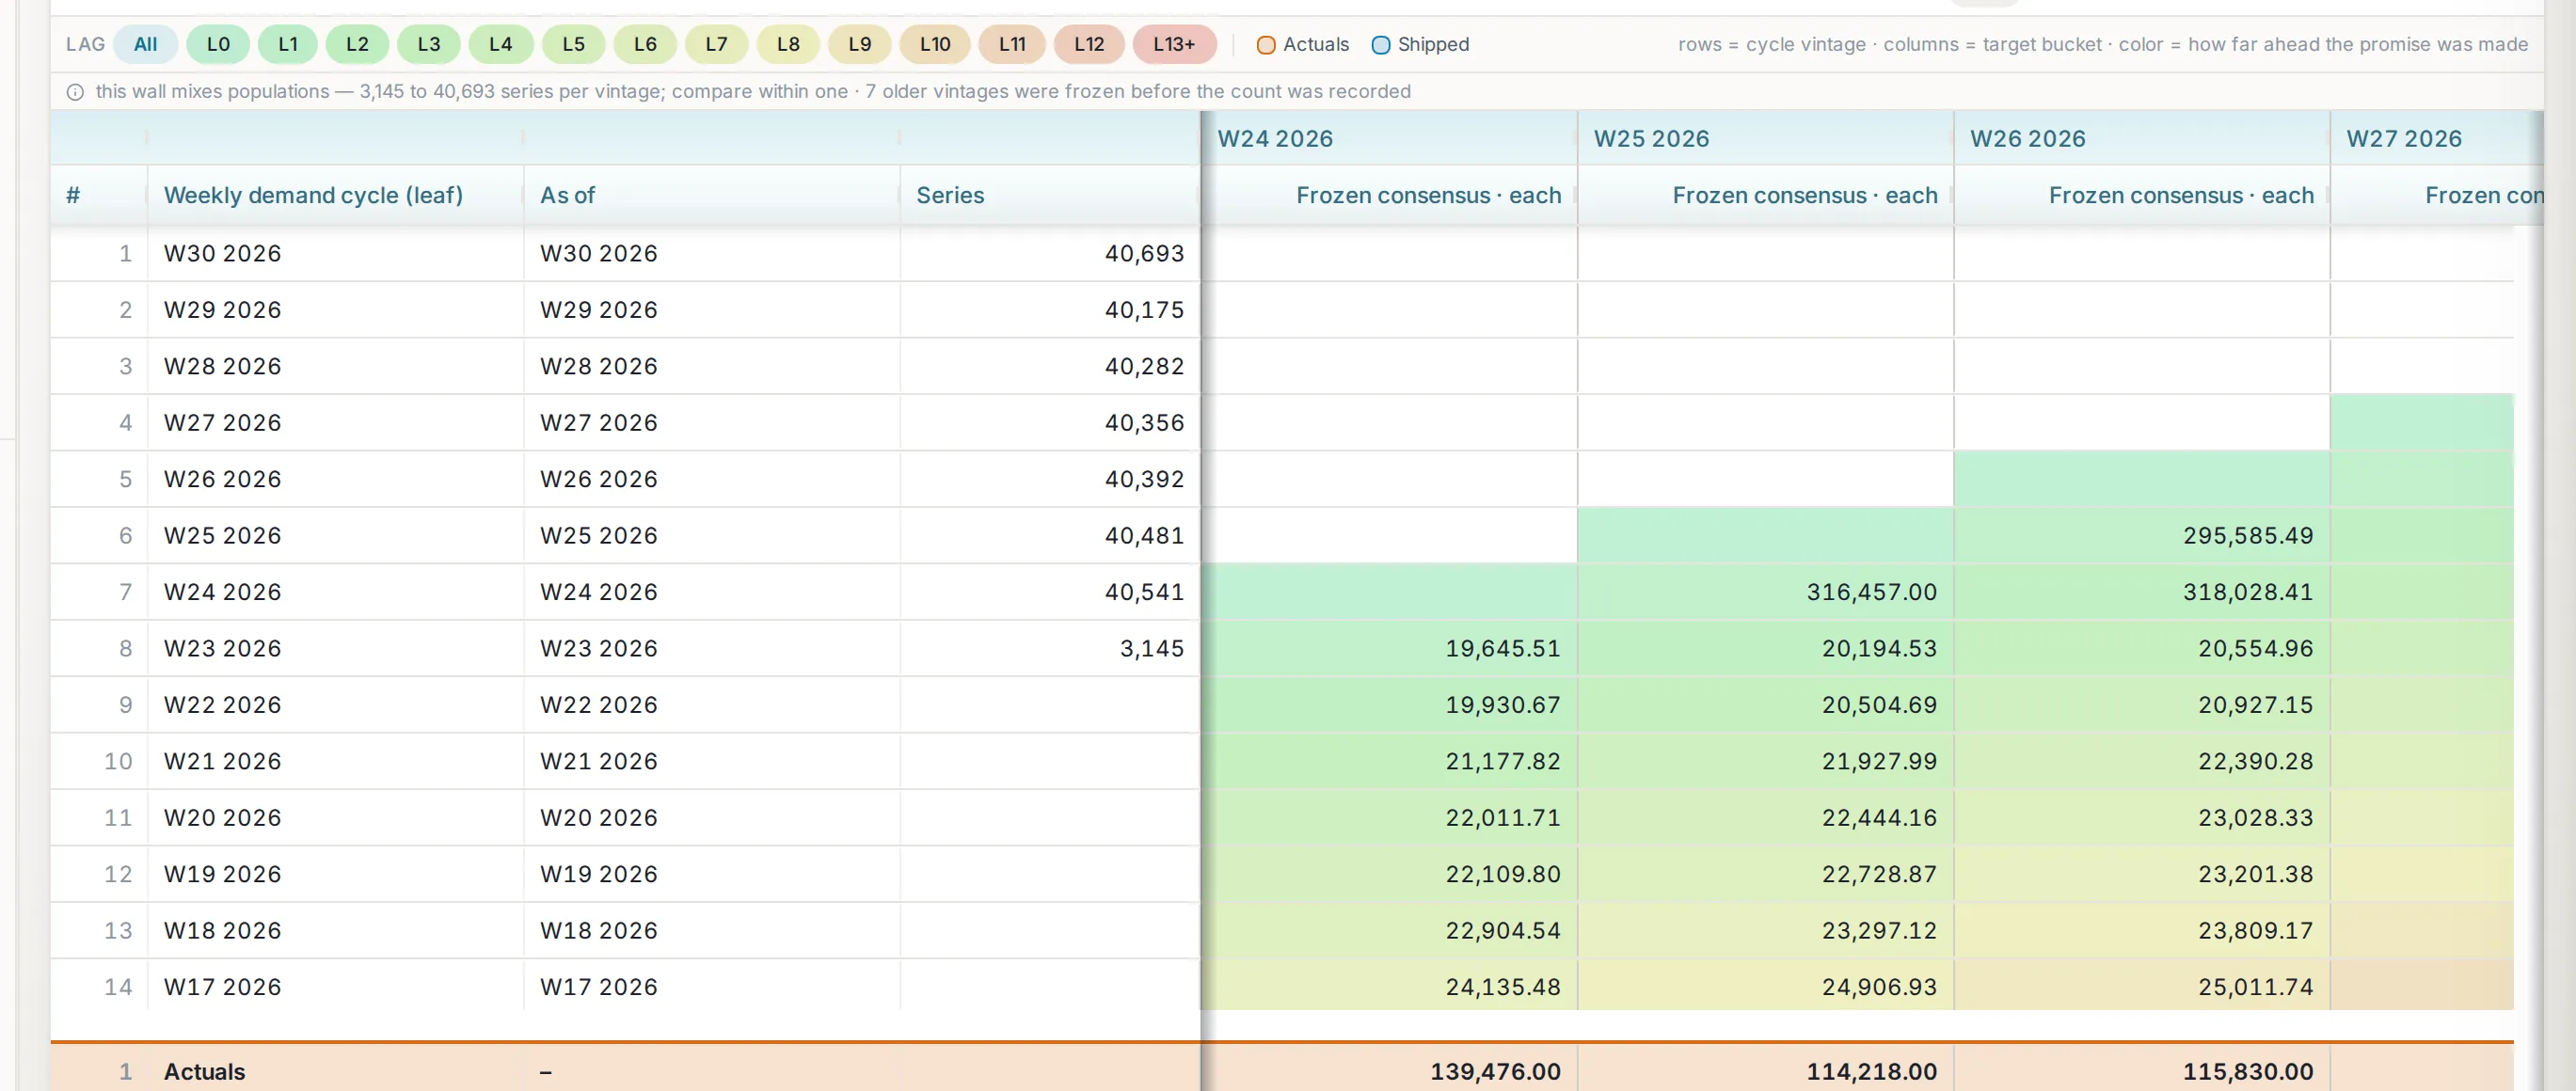The width and height of the screenshot is (2576, 1091).
Task: Choose the L2 lag chip
Action: 357,44
